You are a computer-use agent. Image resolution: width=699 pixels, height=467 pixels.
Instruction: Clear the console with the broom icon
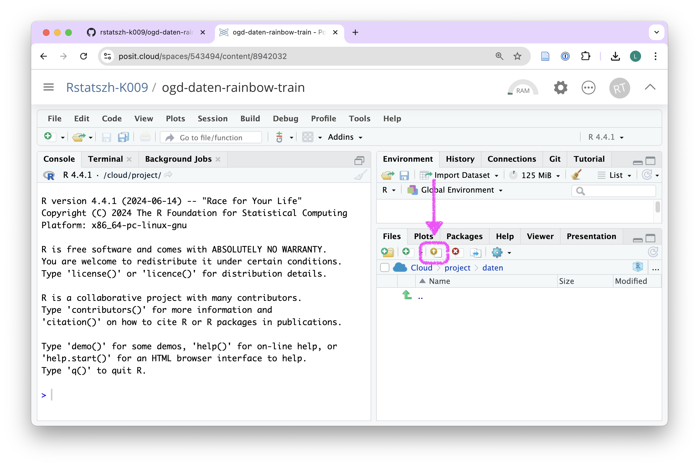[361, 175]
